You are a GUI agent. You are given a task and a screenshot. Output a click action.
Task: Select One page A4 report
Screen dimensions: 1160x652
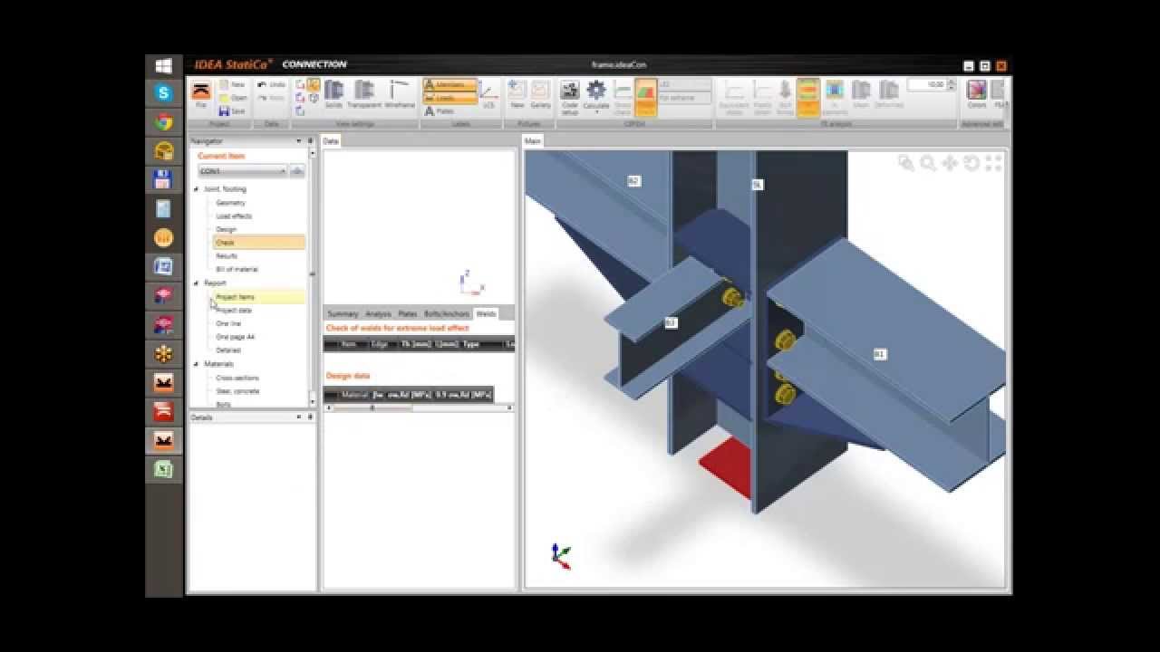235,337
